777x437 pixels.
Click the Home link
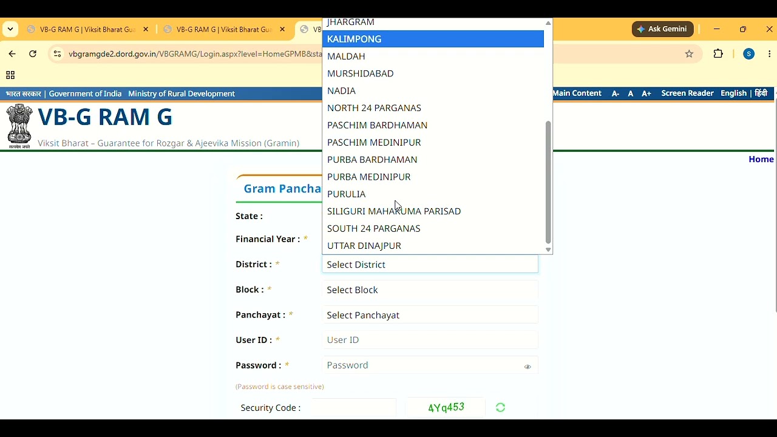pos(761,159)
